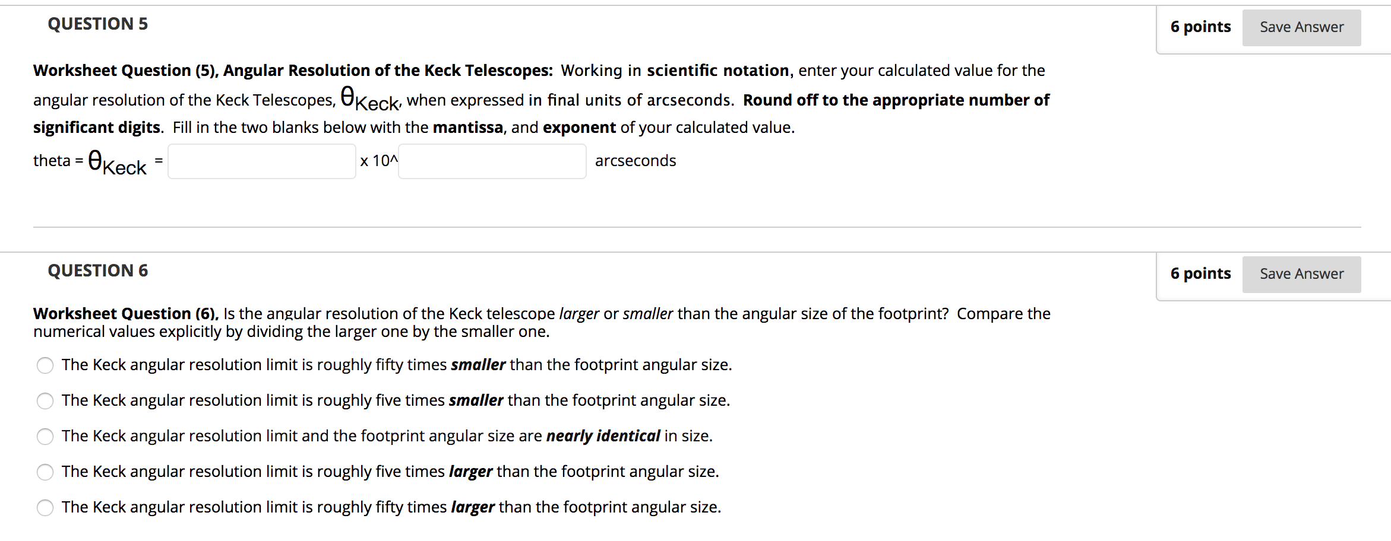
Task: Click the theta Keck symbol beside theta =
Action: (117, 162)
